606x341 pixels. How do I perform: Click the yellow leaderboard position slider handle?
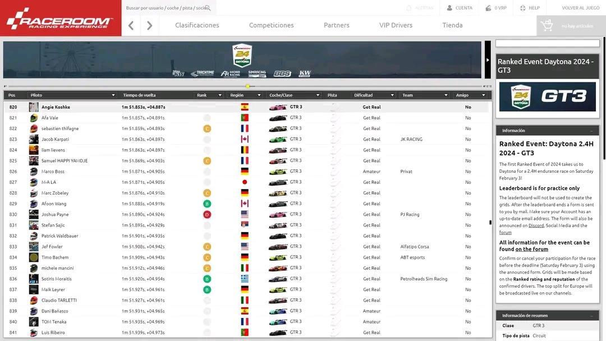[x=247, y=86]
